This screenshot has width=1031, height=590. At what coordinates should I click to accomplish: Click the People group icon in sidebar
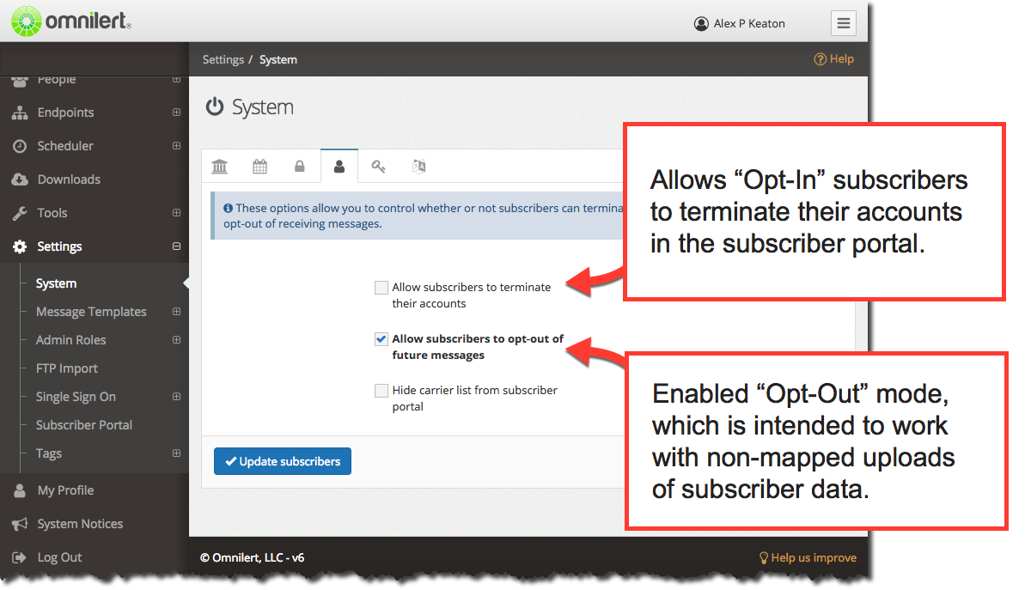20,79
